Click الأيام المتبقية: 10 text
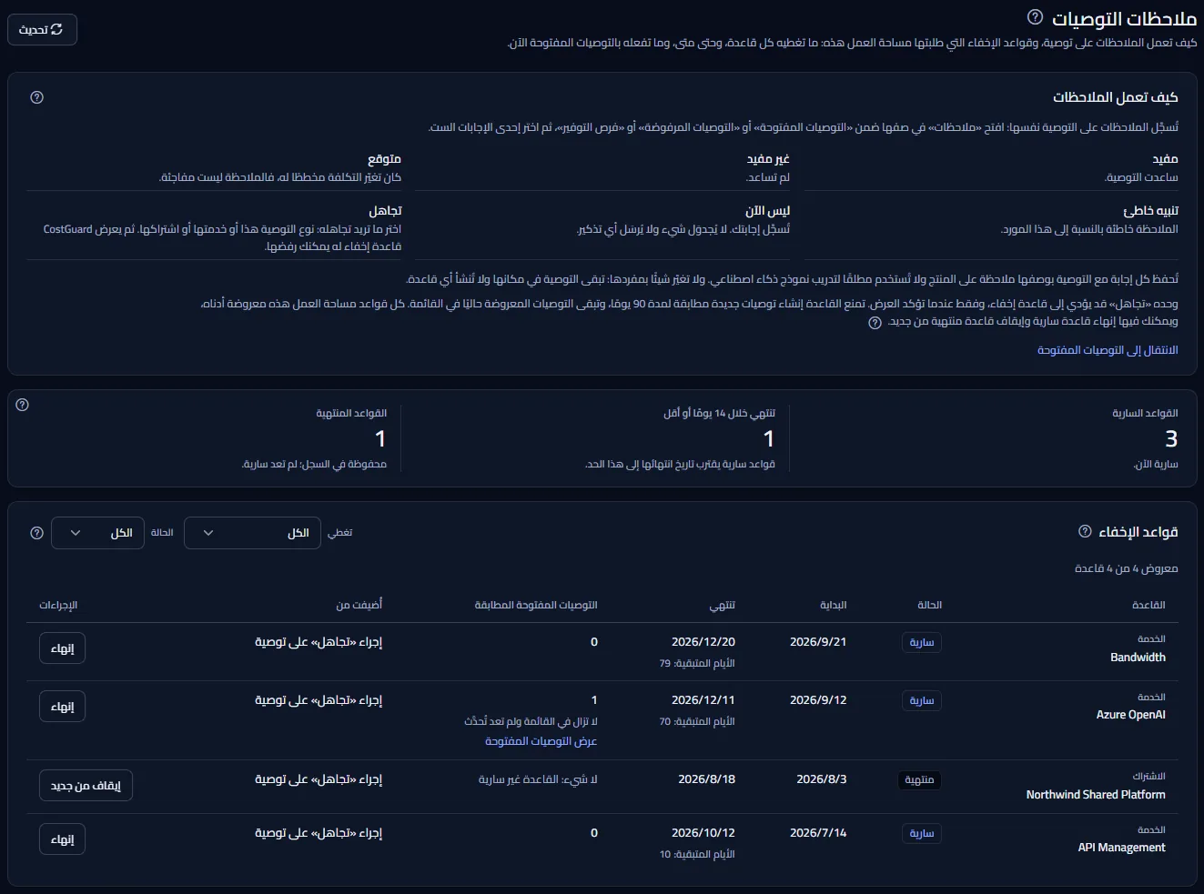The height and width of the screenshot is (894, 1204). click(697, 854)
